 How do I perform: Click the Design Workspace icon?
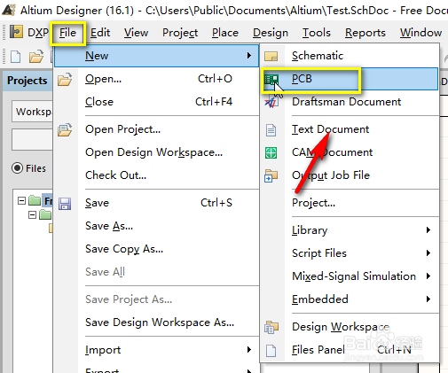coord(271,327)
